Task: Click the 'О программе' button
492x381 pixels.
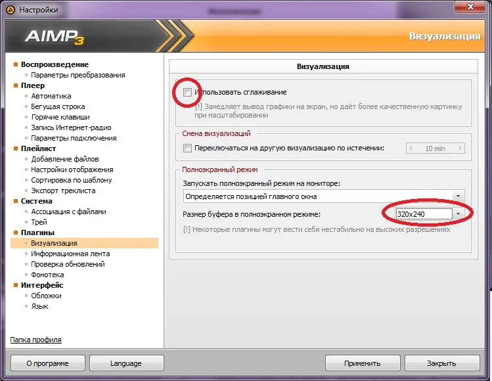Action: pyautogui.click(x=48, y=363)
